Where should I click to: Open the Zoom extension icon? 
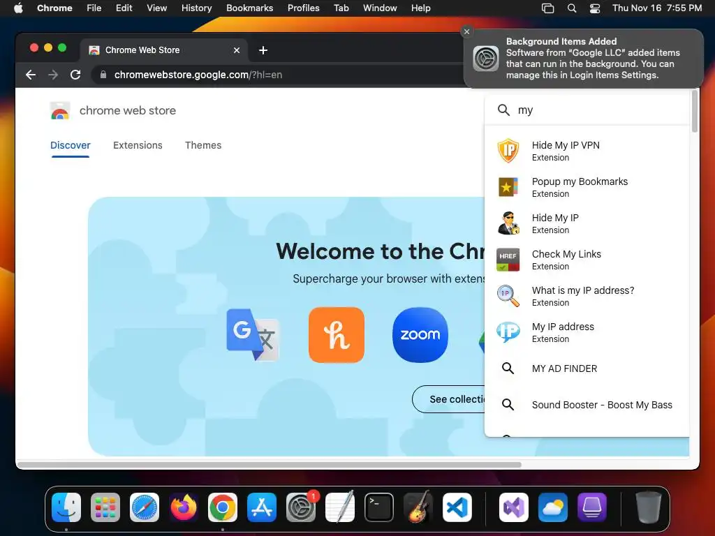[x=420, y=335]
